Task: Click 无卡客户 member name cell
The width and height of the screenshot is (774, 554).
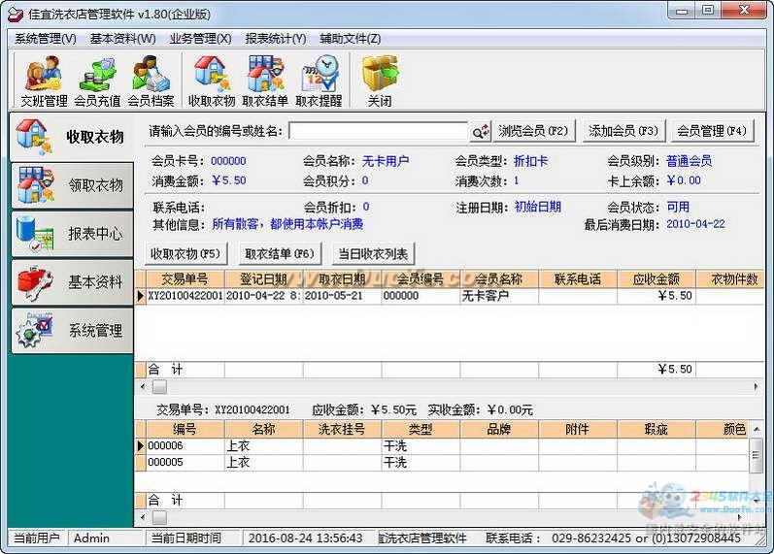Action: [499, 296]
